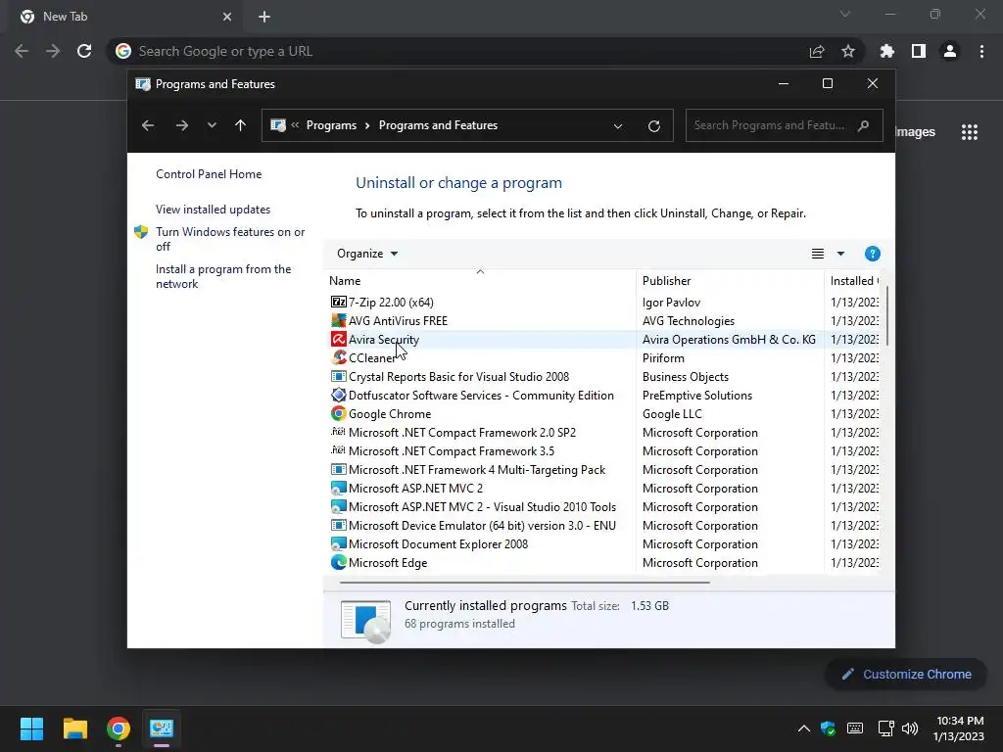The width and height of the screenshot is (1003, 752).
Task: Open Chrome side panel icon
Action: pyautogui.click(x=918, y=51)
